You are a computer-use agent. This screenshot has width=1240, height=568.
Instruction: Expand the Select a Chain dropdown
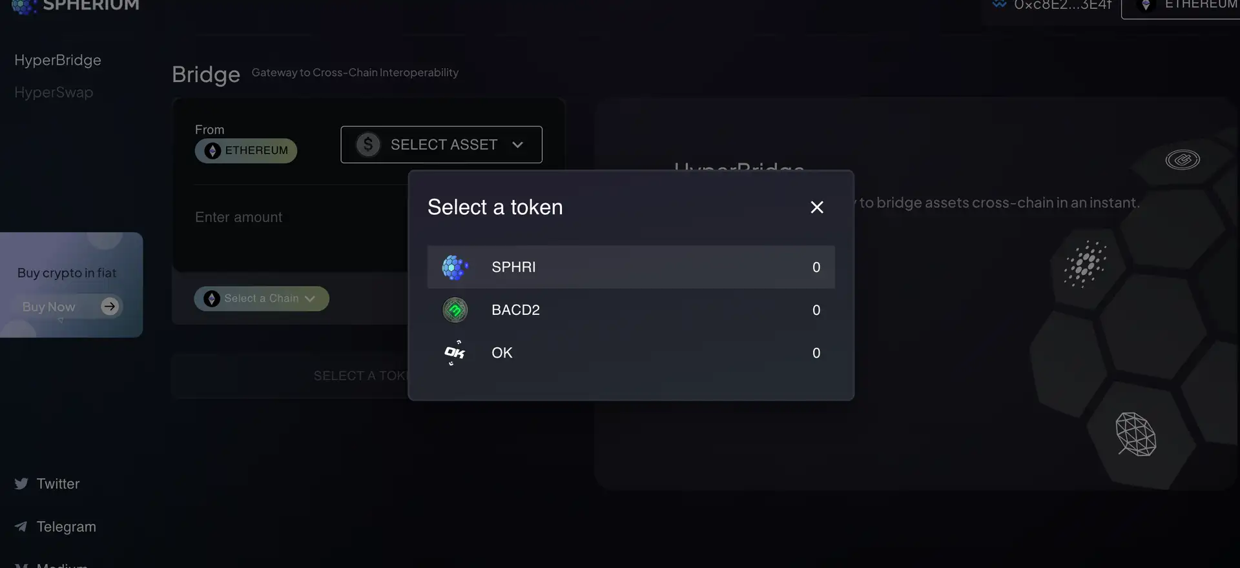pos(262,299)
